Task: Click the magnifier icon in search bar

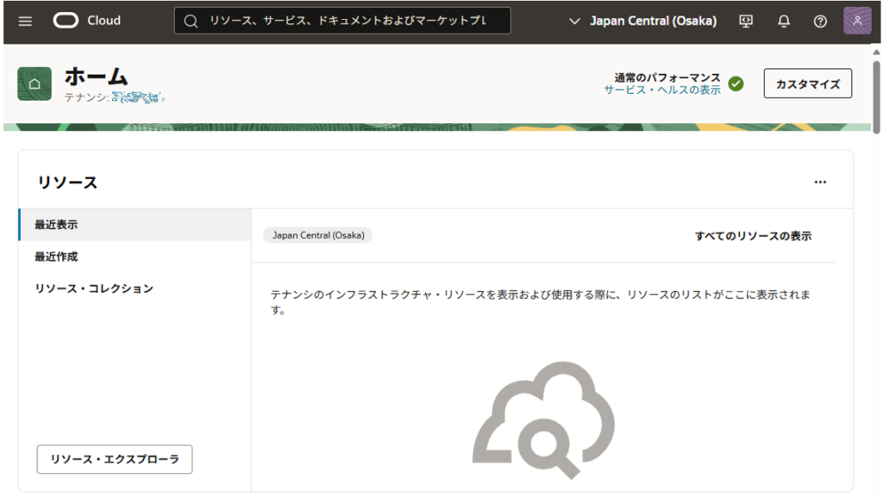Action: [191, 21]
